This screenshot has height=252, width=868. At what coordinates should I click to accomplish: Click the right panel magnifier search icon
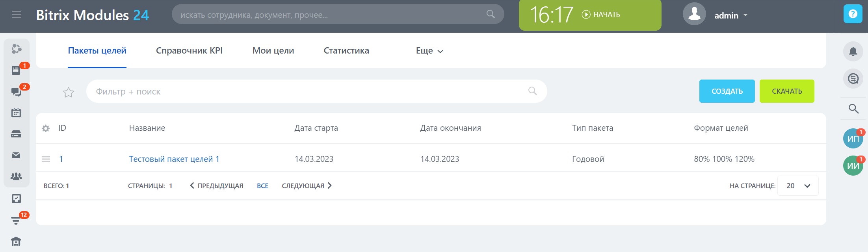point(853,109)
